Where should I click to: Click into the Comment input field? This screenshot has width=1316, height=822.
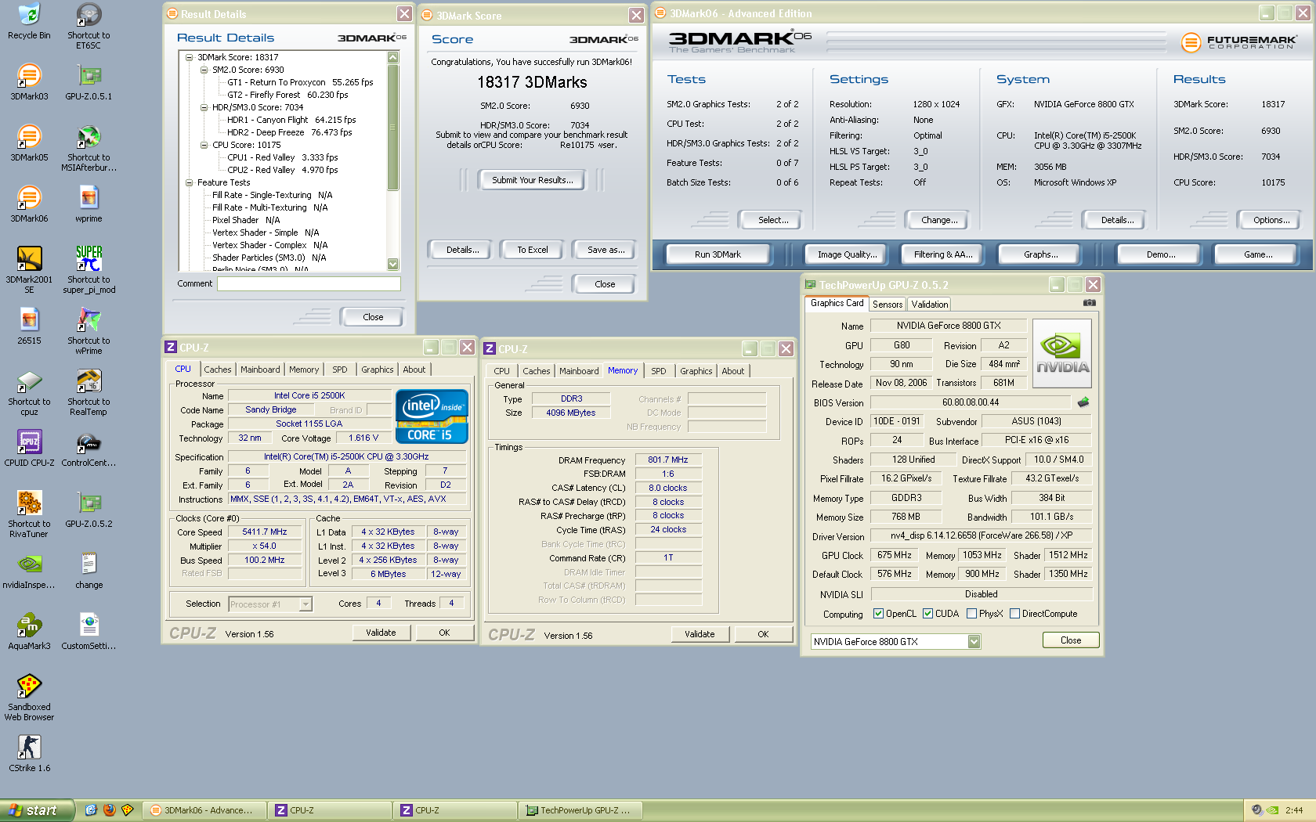coord(309,283)
